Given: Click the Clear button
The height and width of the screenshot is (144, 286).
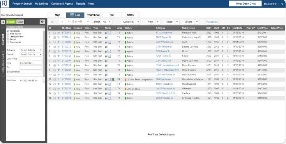Looking at the screenshot, I should (20, 22).
